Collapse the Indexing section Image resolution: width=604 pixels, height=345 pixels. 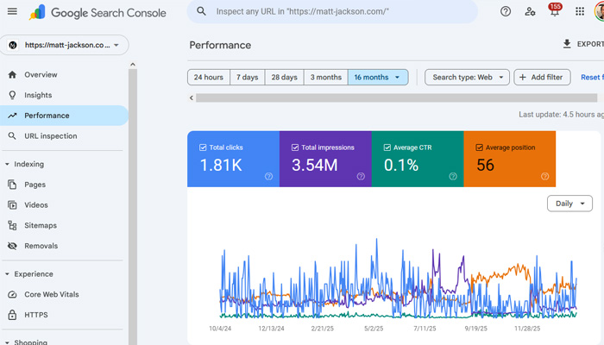[x=7, y=164]
